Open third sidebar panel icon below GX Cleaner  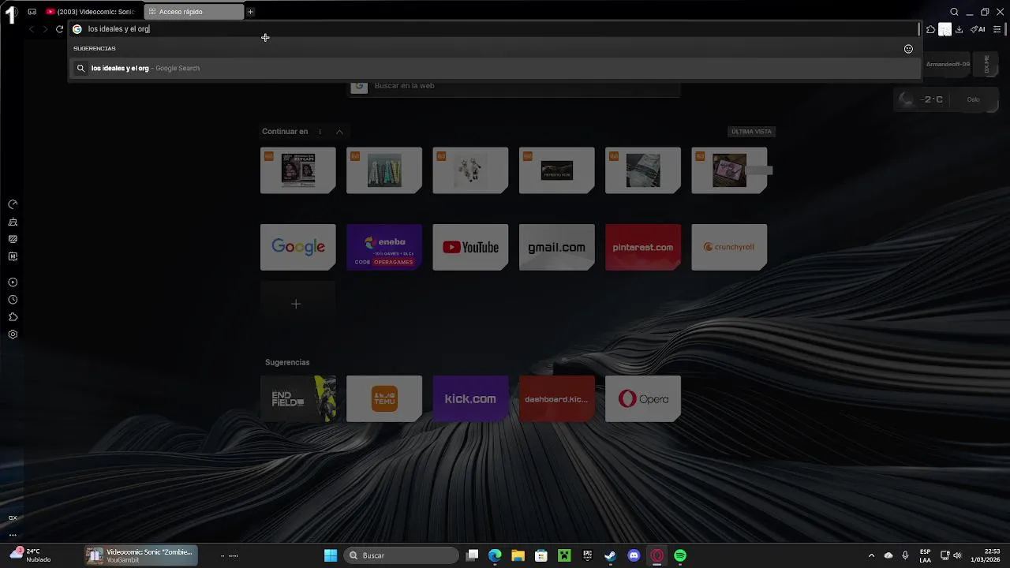tap(13, 239)
